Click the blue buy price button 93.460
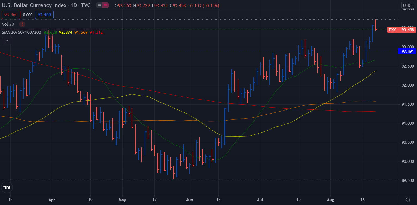The image size is (417, 205). click(x=44, y=15)
